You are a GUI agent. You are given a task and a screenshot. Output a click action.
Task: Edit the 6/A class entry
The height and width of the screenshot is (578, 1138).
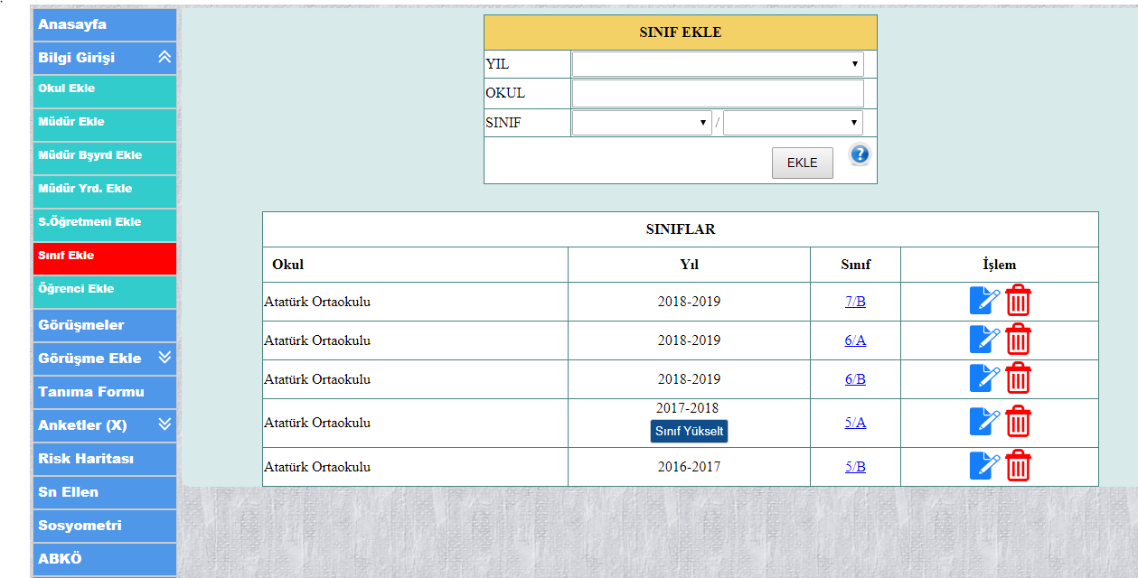pos(984,340)
